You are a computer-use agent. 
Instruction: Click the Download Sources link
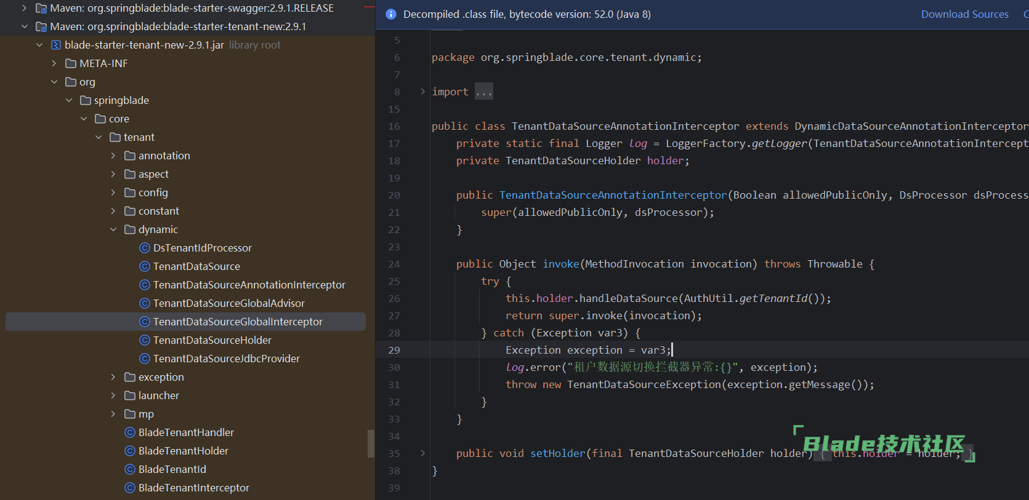coord(964,14)
